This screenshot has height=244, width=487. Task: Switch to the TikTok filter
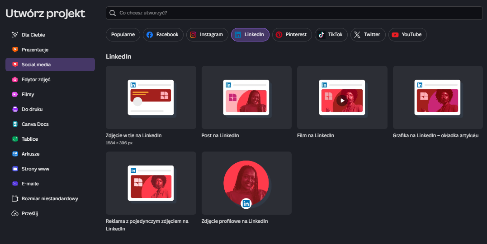(331, 35)
